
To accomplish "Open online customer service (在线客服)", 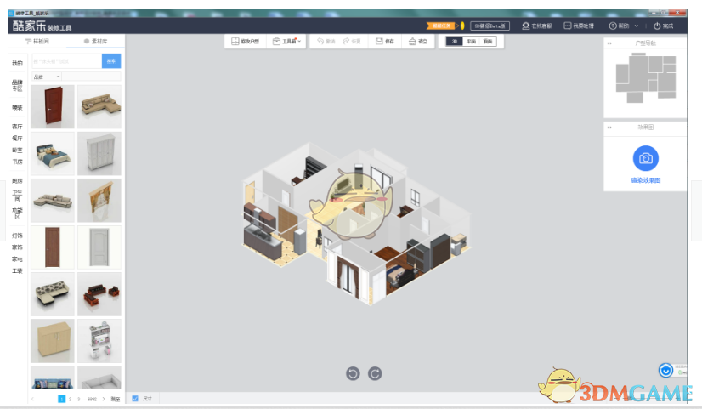I will [x=537, y=26].
